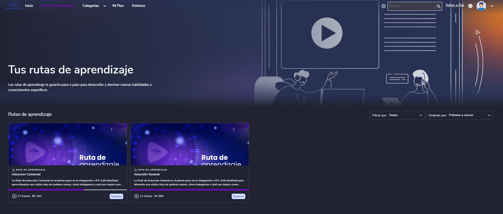Open the Induccion Comercial route thumbnail
Viewport: 503px width, 214px height.
click(x=68, y=144)
